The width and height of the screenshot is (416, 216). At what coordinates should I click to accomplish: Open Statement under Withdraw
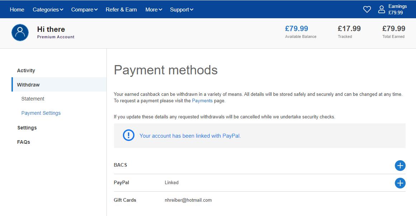[x=33, y=99]
